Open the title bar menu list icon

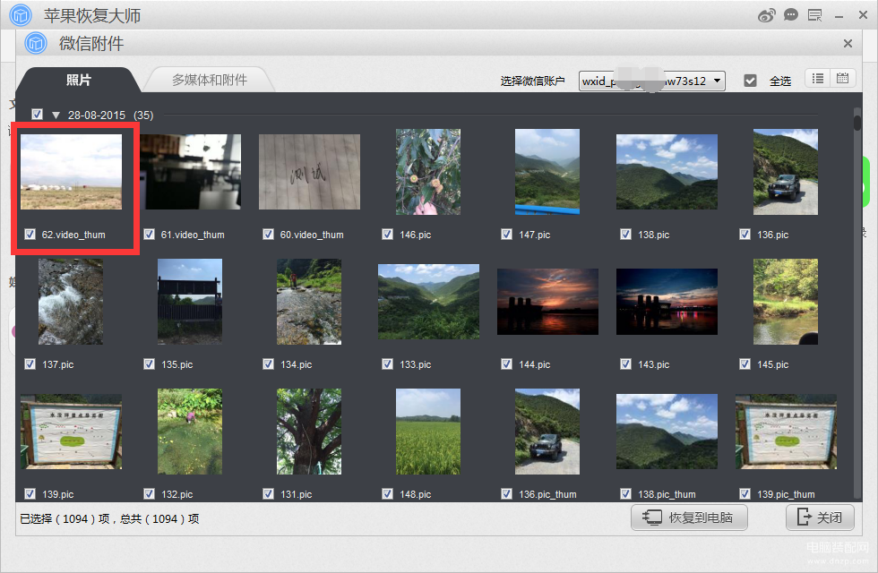pos(814,15)
